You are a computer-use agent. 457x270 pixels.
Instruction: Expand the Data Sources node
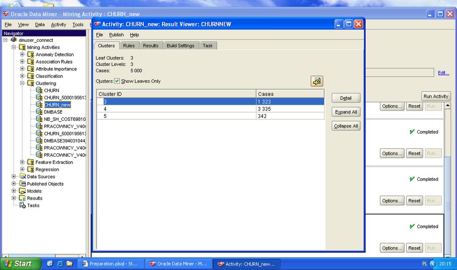[x=14, y=176]
